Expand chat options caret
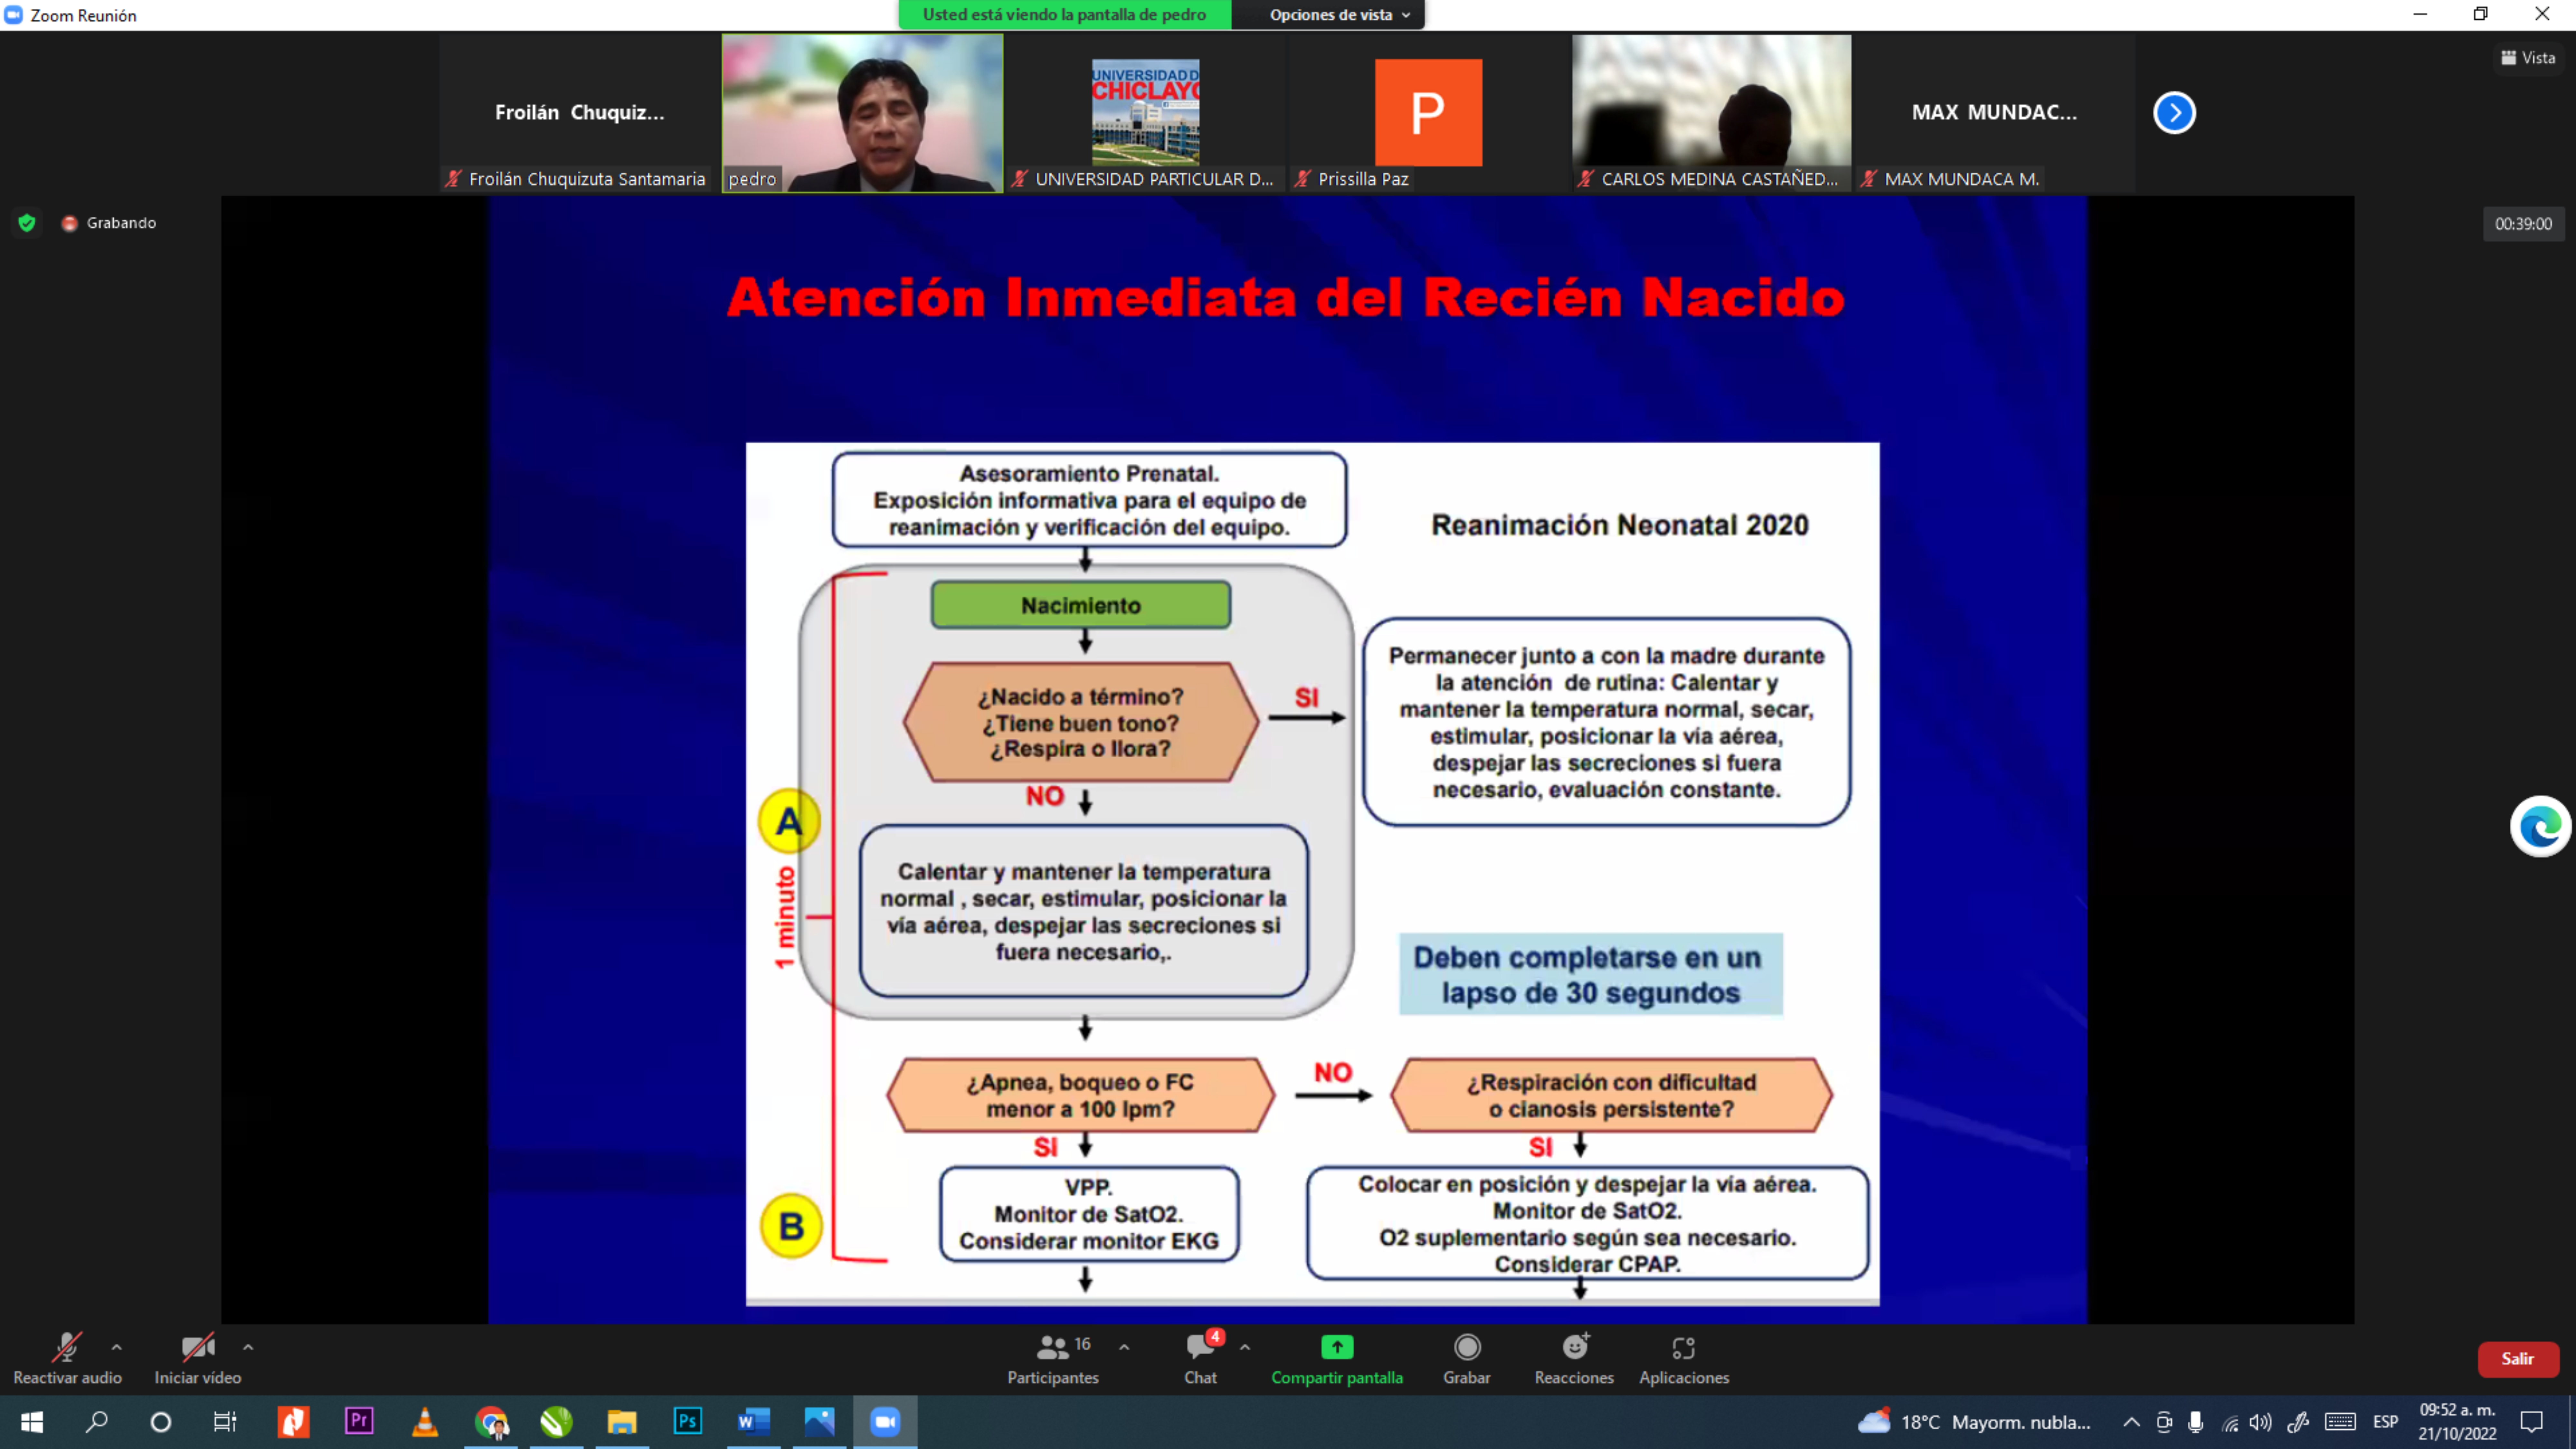 point(1245,1347)
